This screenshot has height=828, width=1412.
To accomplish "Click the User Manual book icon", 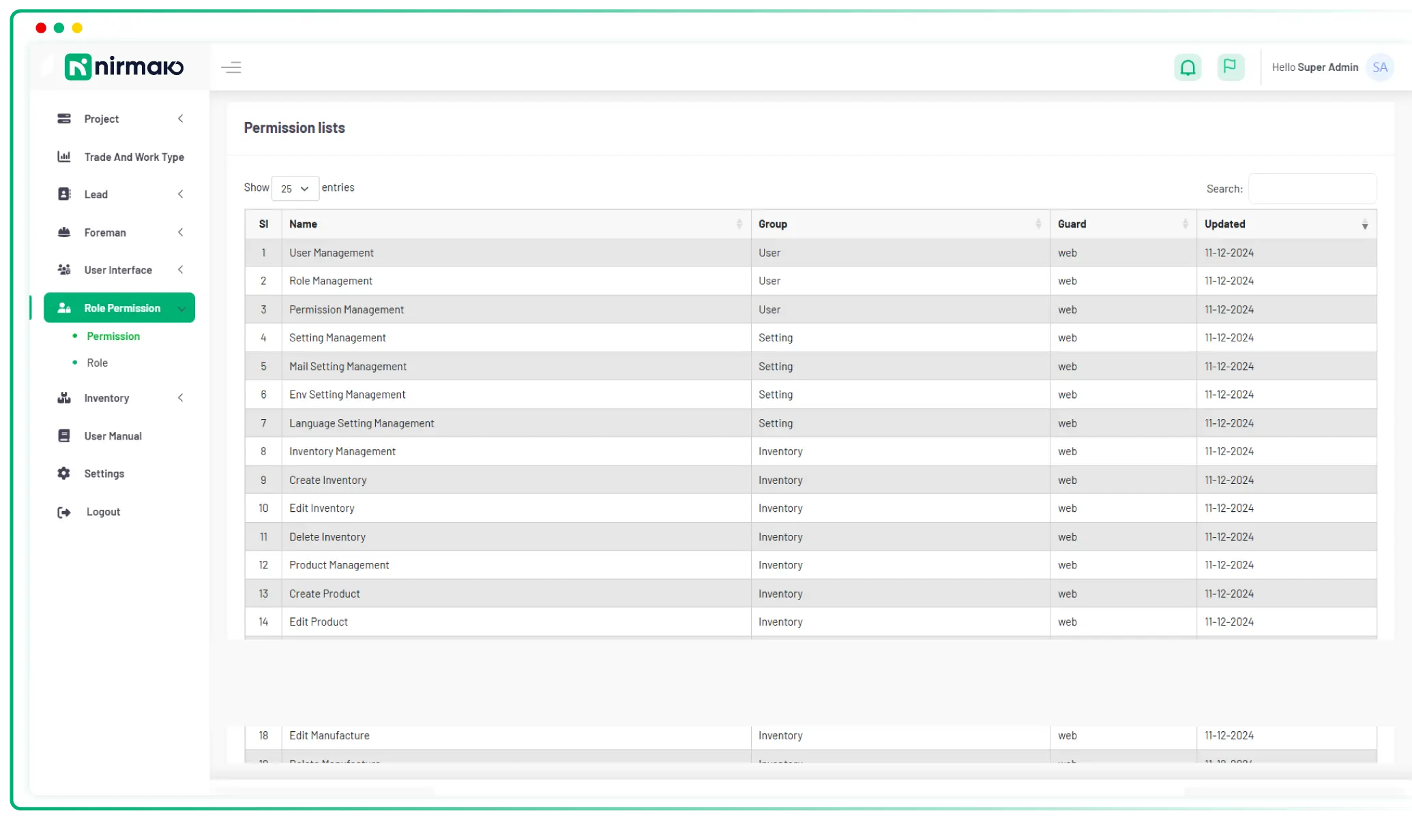I will (64, 436).
